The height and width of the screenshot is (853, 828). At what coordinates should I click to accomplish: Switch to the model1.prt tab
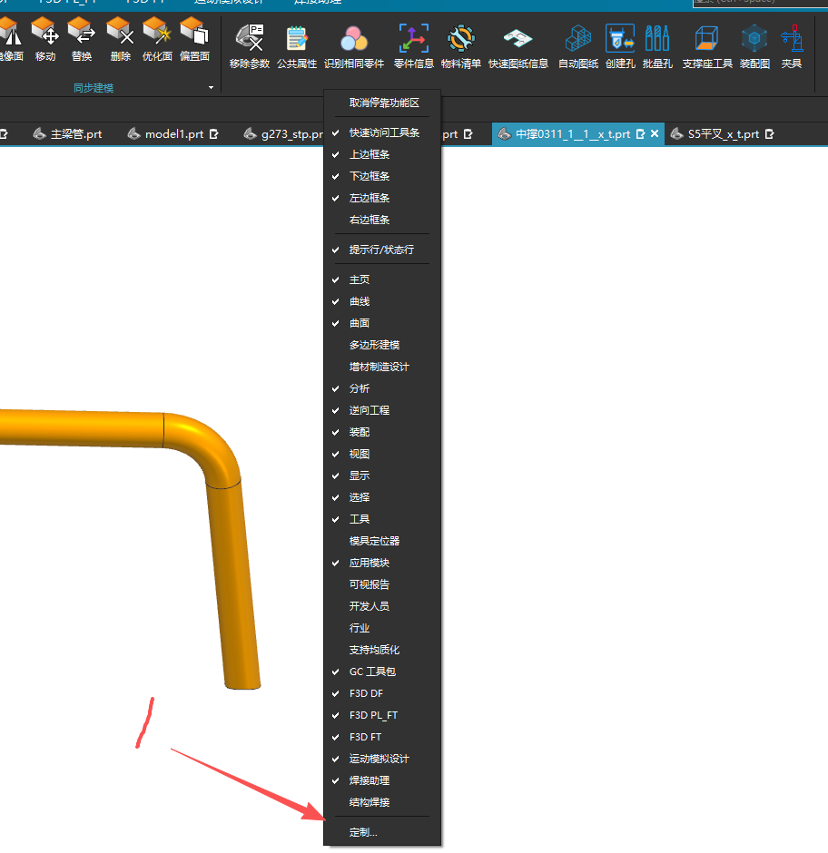click(173, 134)
